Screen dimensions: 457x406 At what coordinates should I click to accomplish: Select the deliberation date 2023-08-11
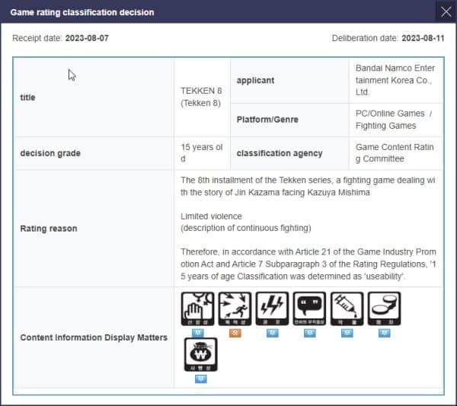[x=423, y=38]
